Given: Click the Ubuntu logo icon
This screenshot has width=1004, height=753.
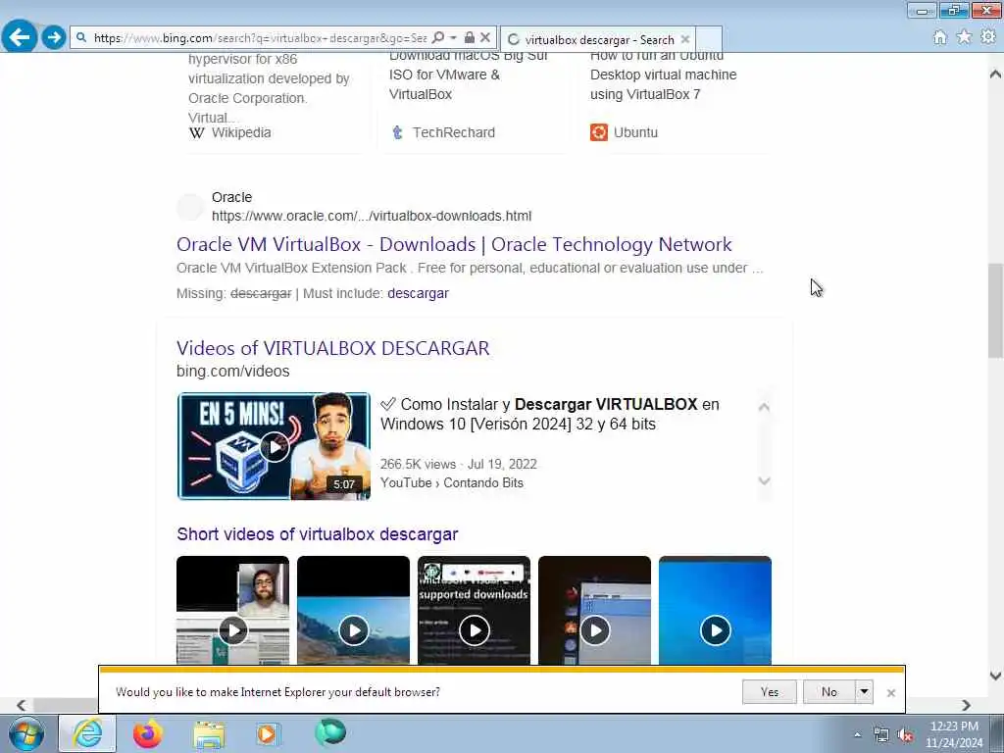Looking at the screenshot, I should pos(599,132).
